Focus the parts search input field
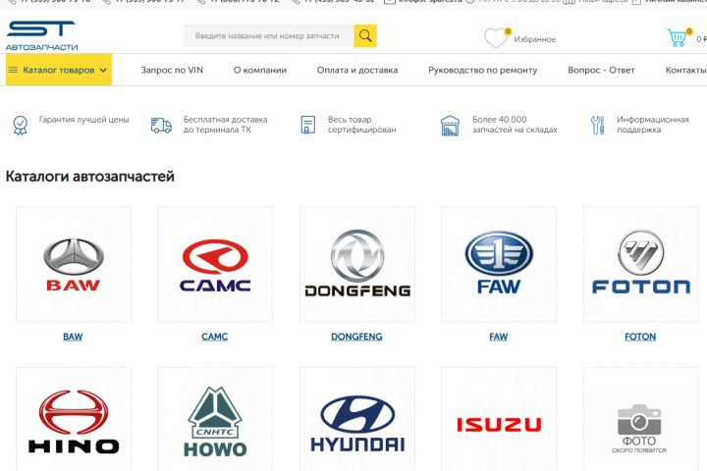The height and width of the screenshot is (471, 707). point(269,36)
